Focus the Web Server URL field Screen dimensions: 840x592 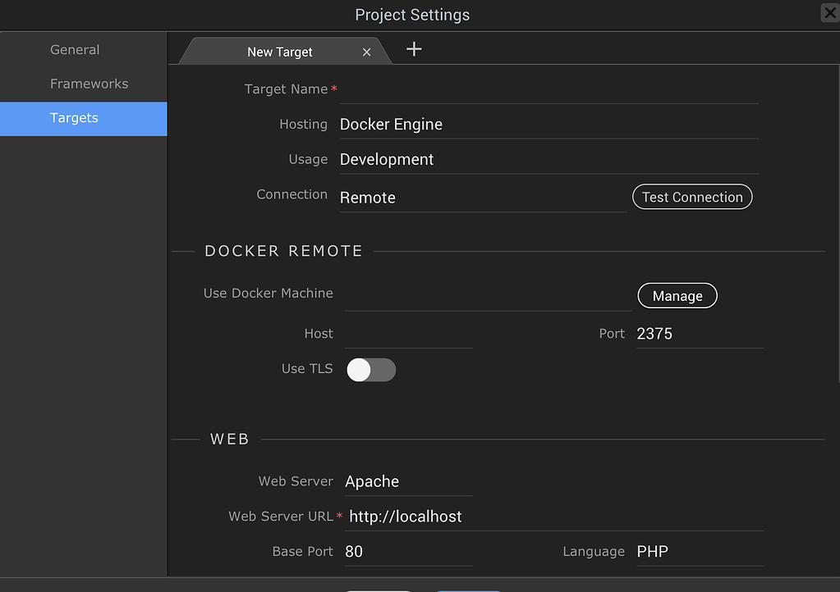click(554, 517)
